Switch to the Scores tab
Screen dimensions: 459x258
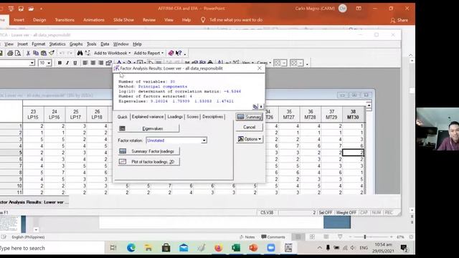coord(192,117)
